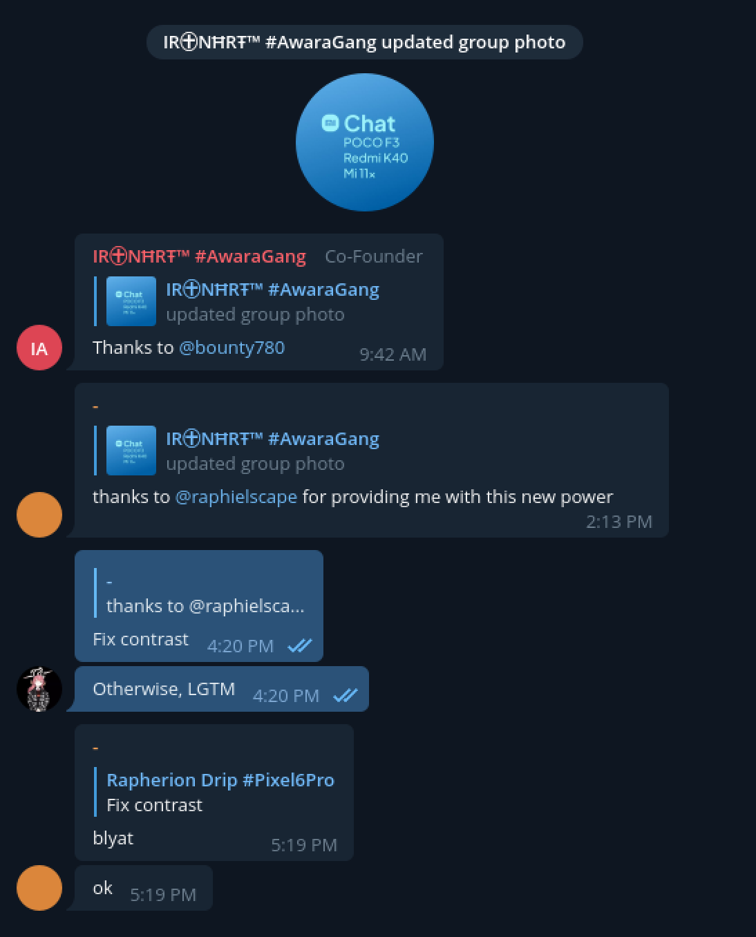
Task: Open the large Chat group photo
Action: pos(365,142)
